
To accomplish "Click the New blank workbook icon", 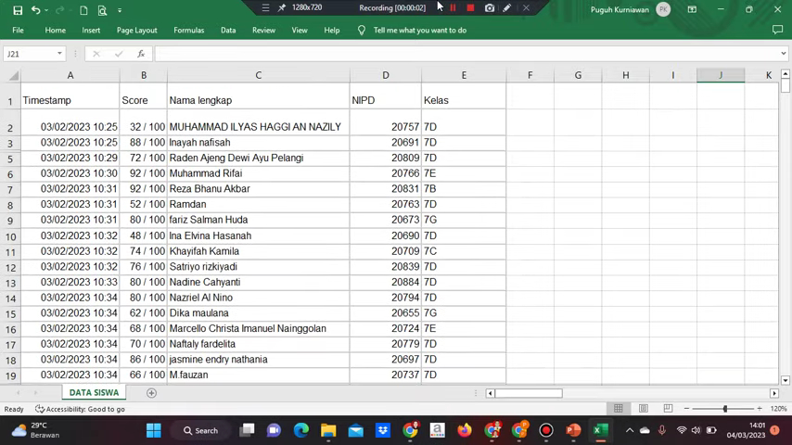I will point(83,10).
